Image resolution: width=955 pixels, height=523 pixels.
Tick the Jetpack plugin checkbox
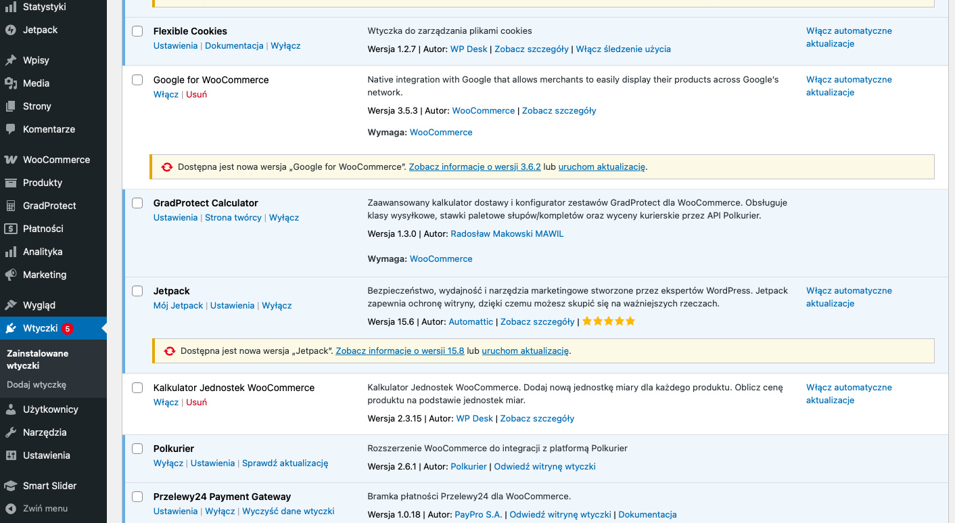pos(137,291)
